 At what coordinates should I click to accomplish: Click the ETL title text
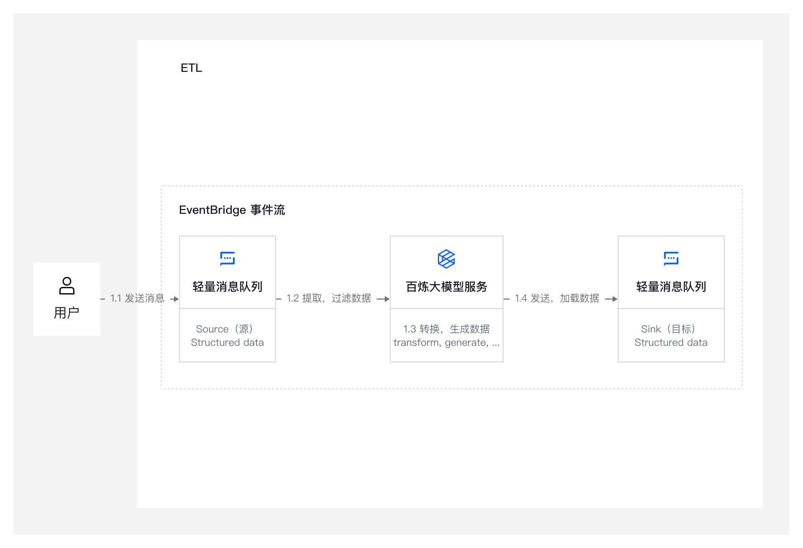(x=192, y=68)
